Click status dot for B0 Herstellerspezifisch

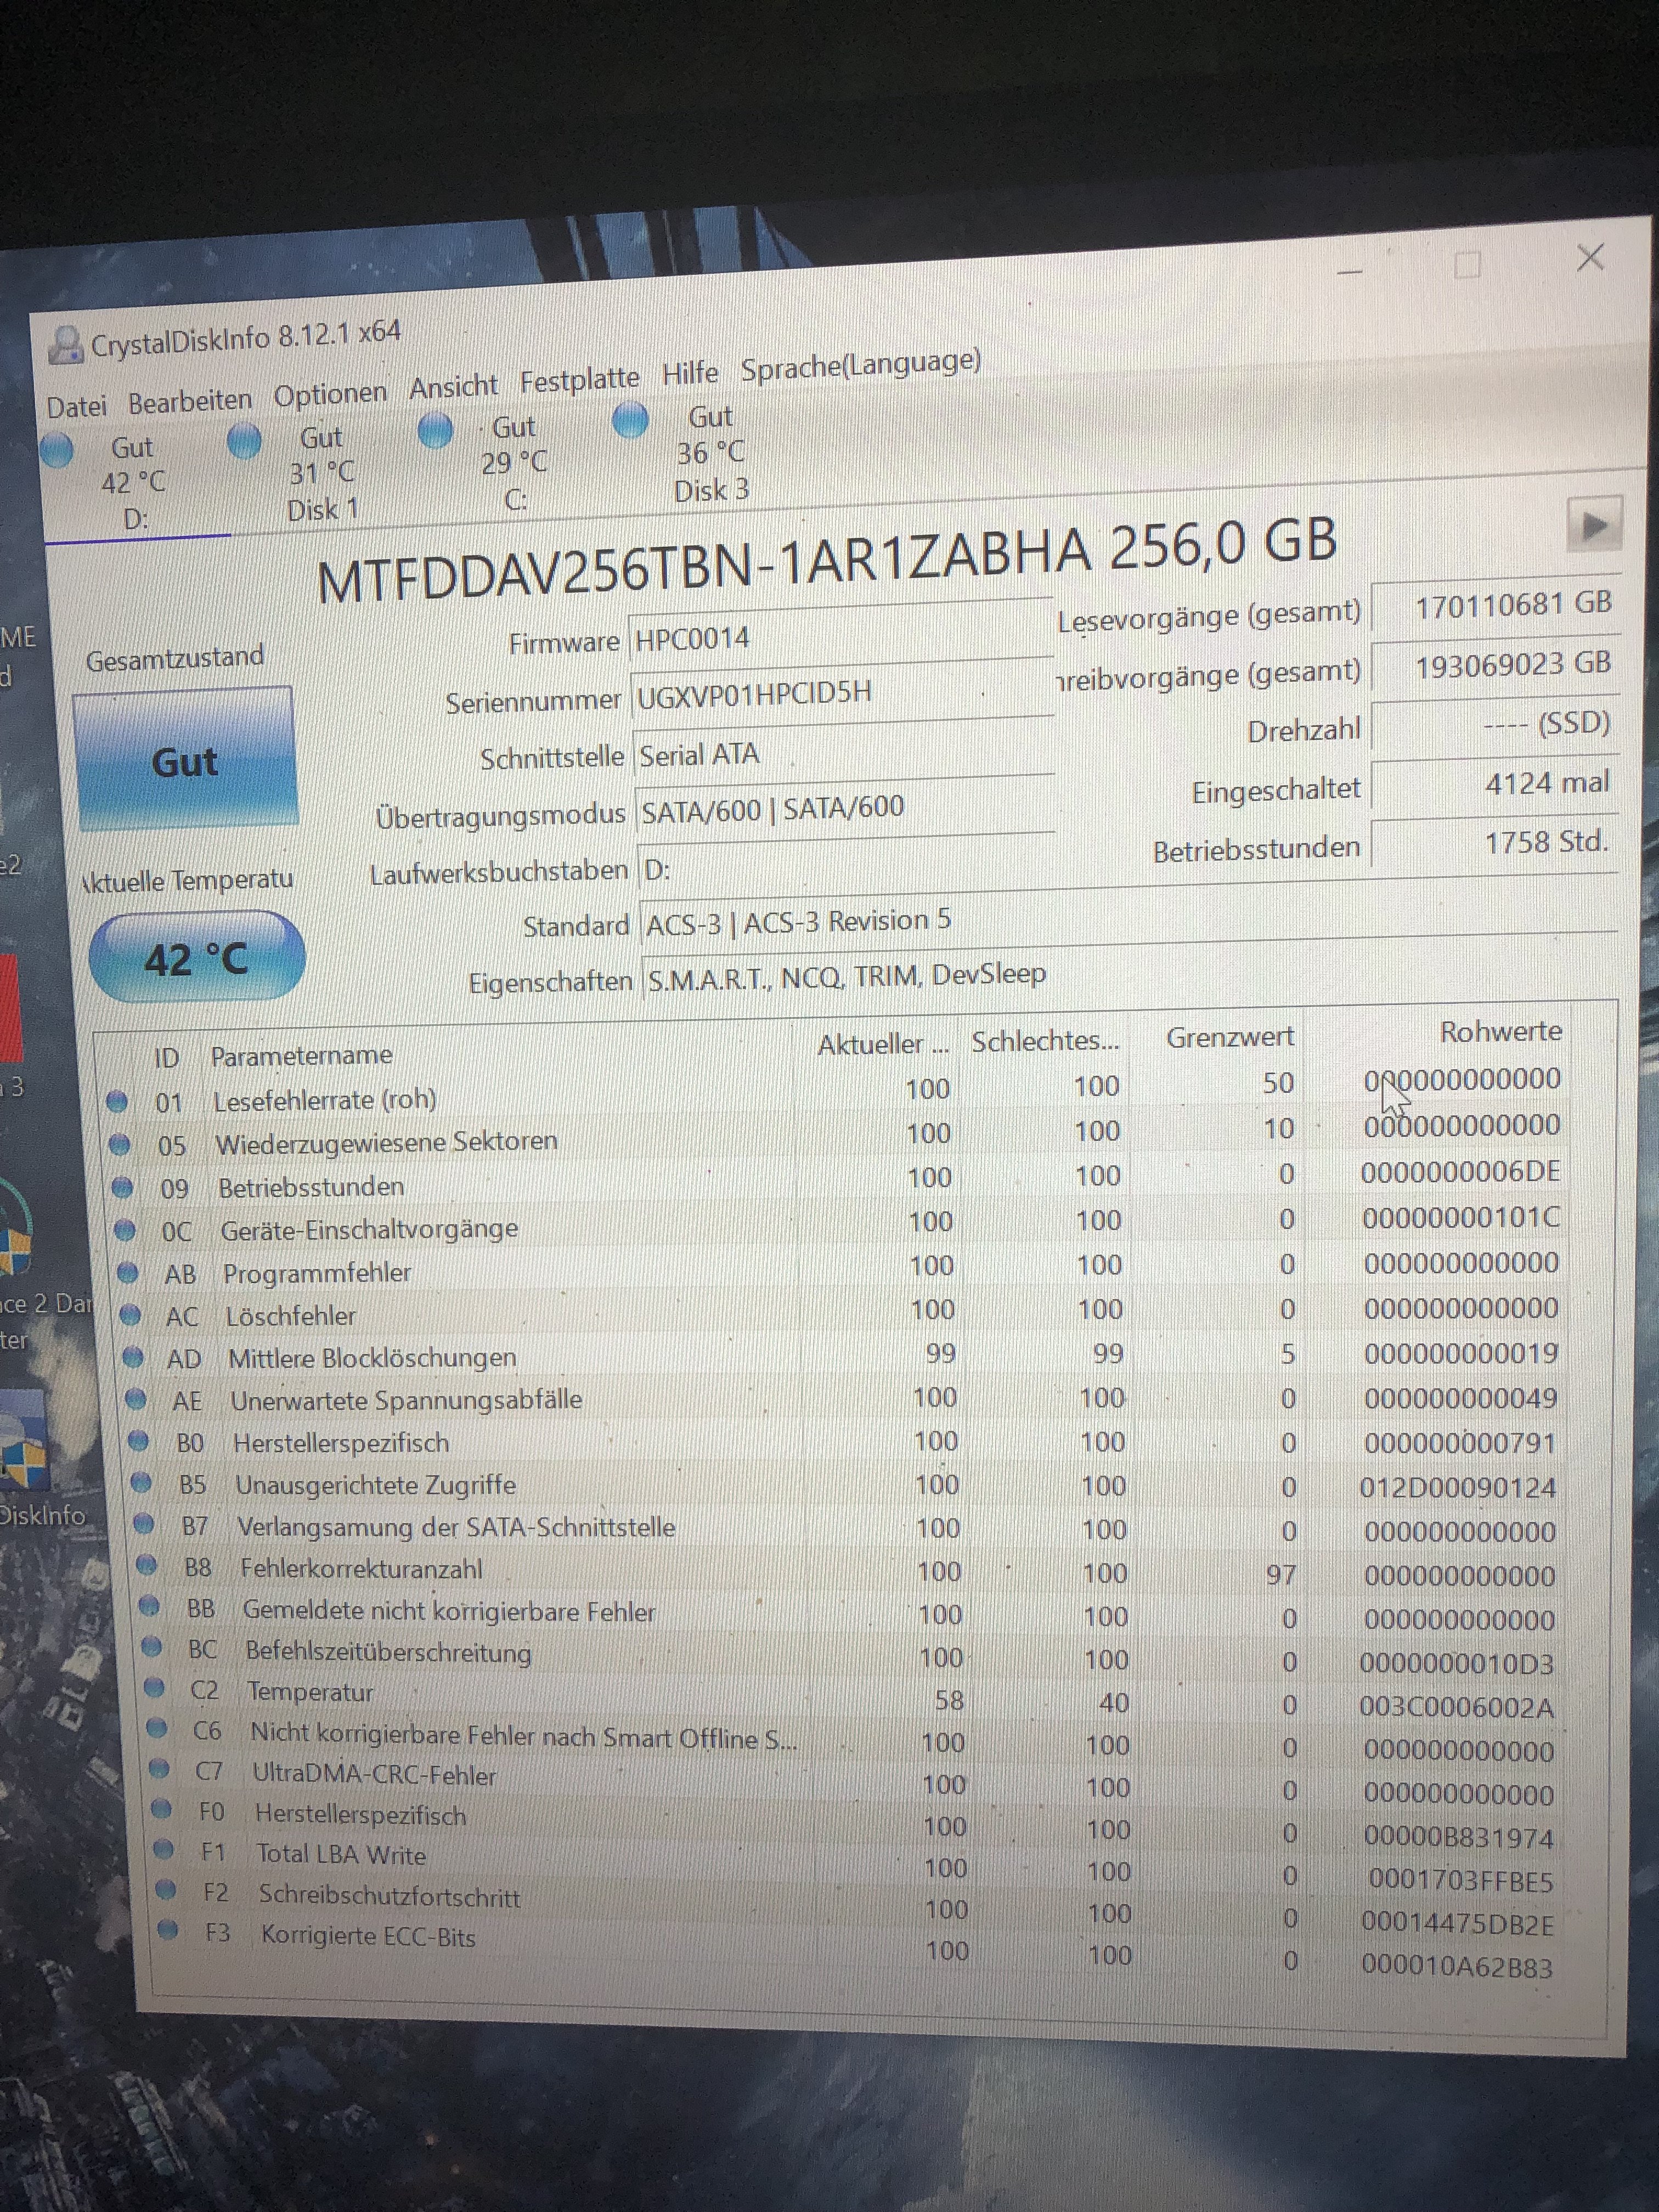pyautogui.click(x=139, y=1442)
